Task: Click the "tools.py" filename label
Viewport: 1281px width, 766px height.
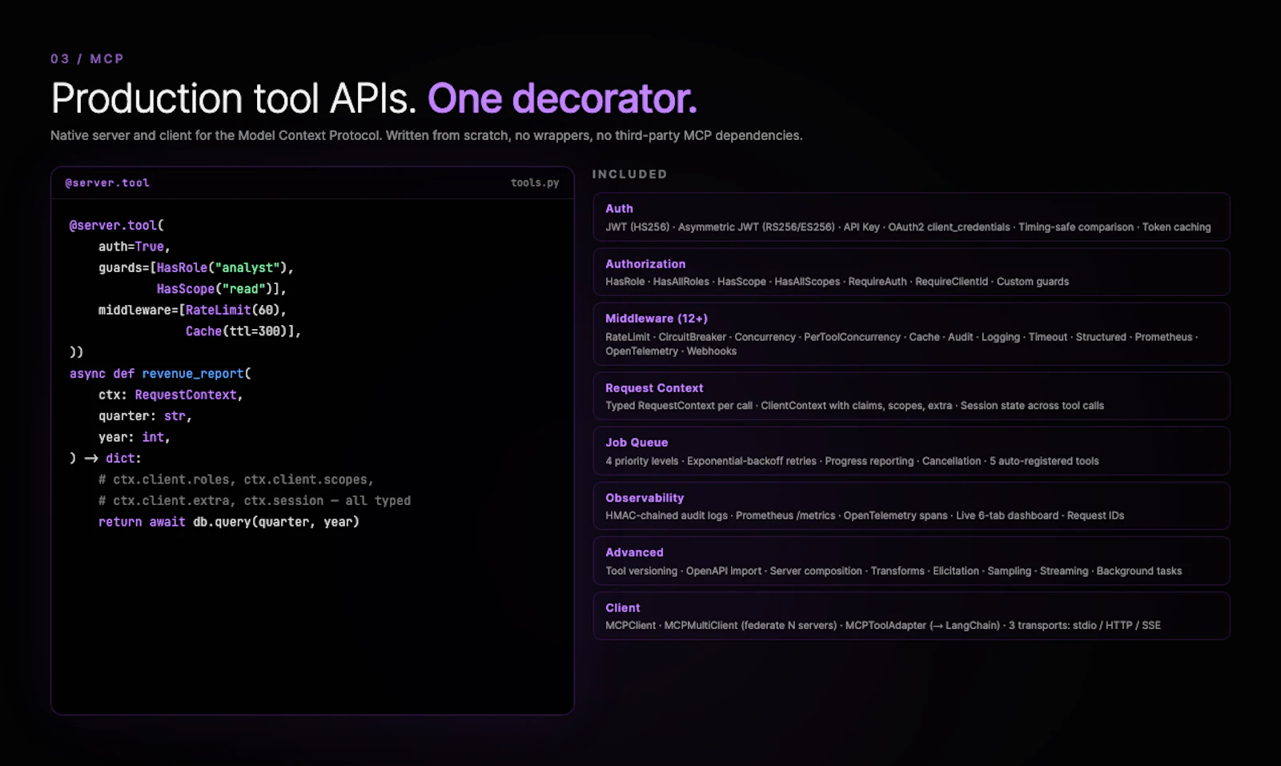Action: (x=535, y=182)
